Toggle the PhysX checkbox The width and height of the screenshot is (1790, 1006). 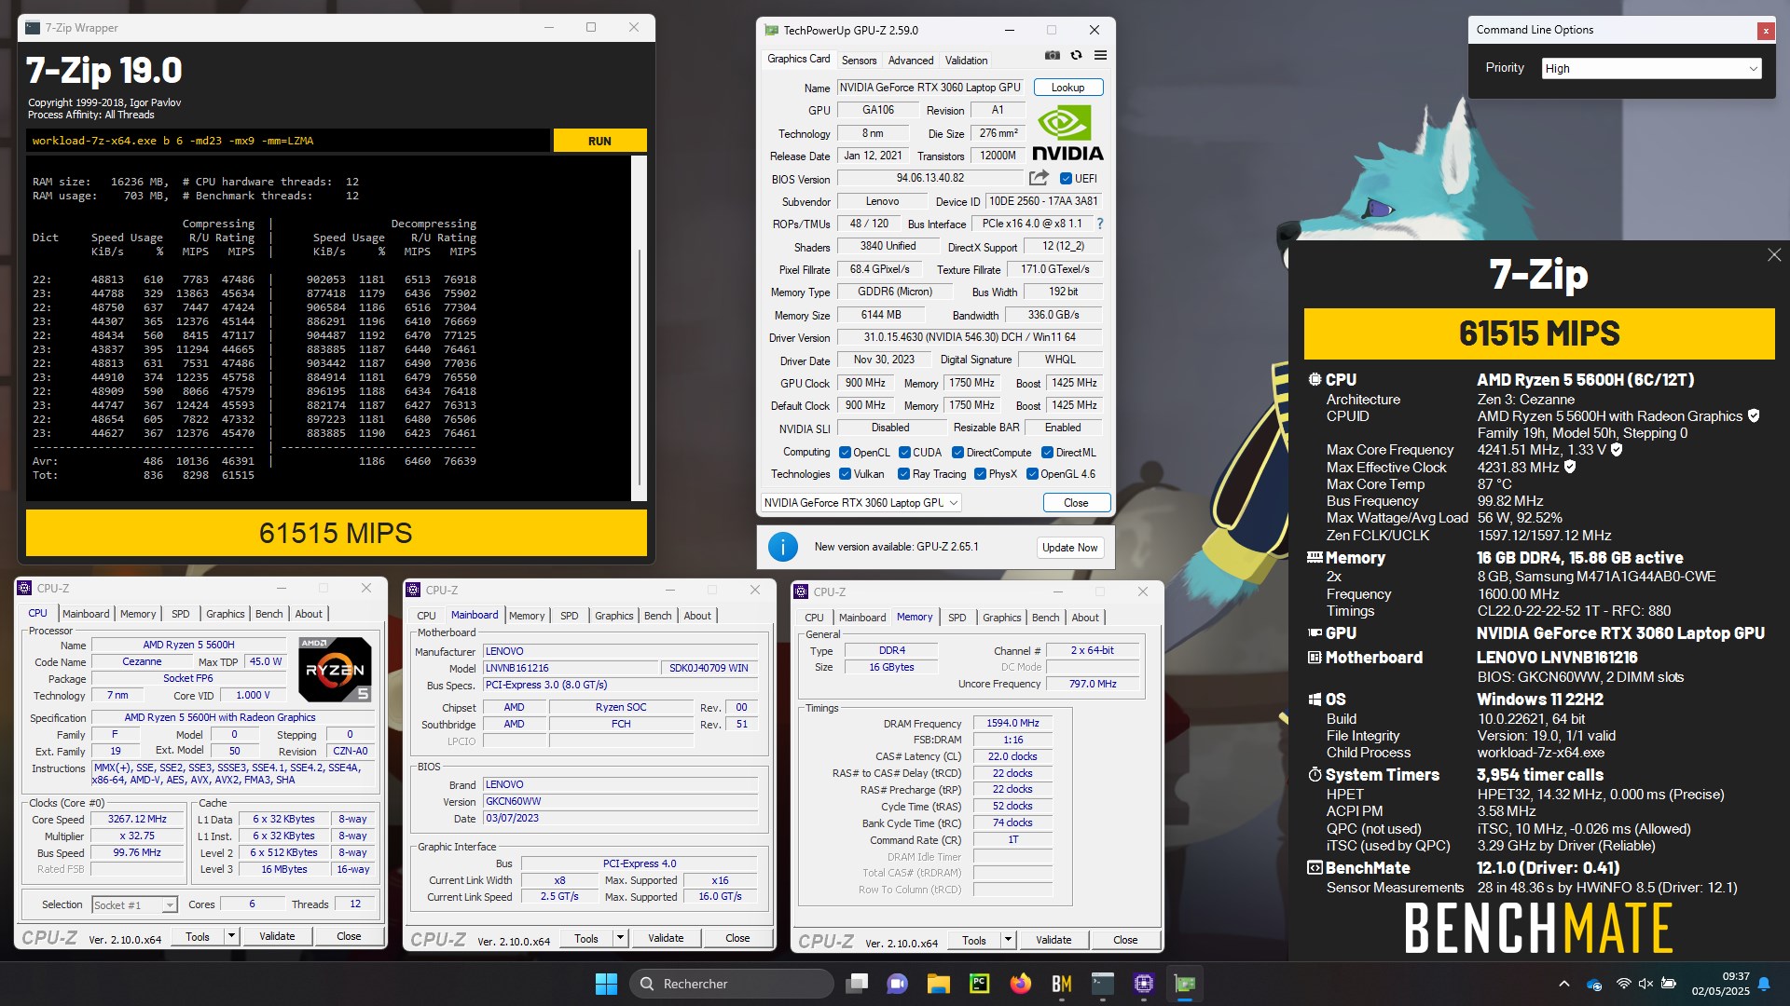[980, 474]
